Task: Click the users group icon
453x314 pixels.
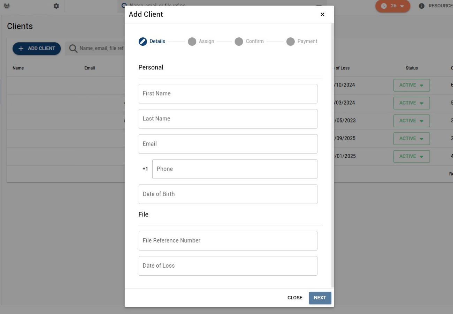Action: [7, 6]
